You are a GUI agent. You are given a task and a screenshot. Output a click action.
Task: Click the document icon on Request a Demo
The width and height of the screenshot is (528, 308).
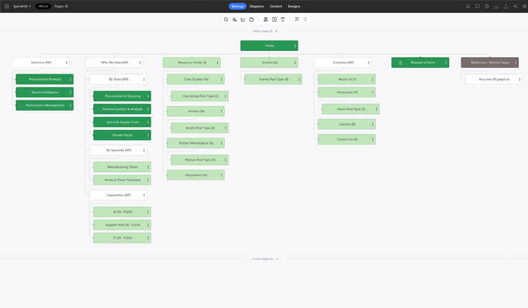tap(400, 63)
